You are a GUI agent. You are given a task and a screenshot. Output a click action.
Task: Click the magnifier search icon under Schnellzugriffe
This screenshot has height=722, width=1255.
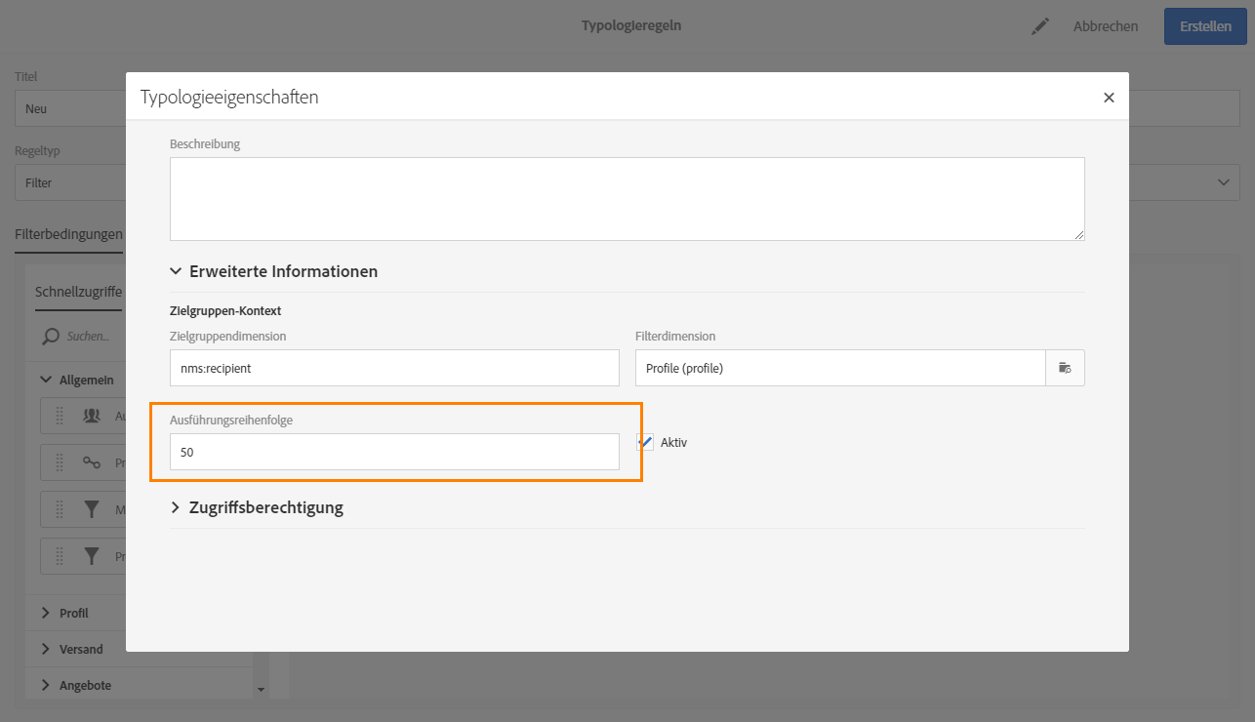(50, 337)
